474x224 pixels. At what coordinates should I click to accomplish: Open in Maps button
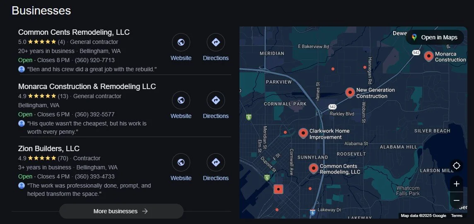[x=435, y=37]
